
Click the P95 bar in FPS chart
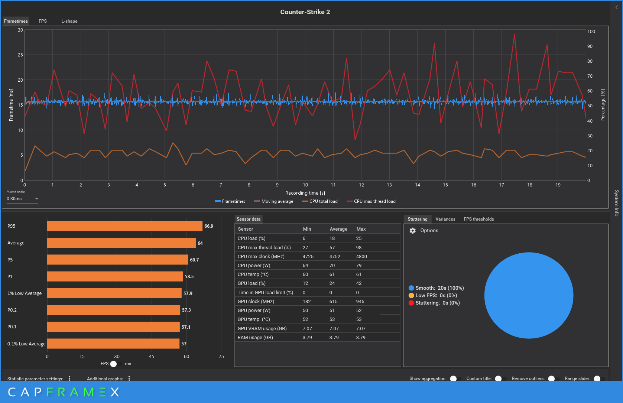pyautogui.click(x=125, y=226)
